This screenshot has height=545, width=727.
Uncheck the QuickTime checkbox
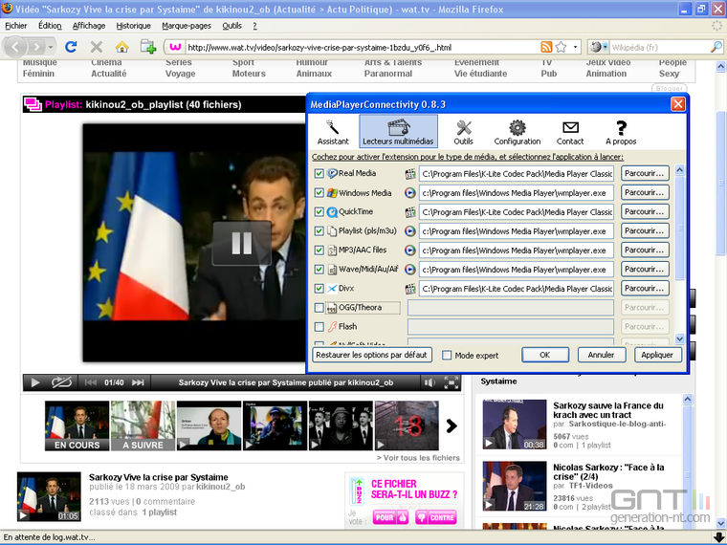tap(319, 212)
